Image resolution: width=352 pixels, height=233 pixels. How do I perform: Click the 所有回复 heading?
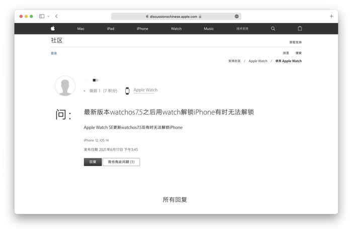pos(175,199)
